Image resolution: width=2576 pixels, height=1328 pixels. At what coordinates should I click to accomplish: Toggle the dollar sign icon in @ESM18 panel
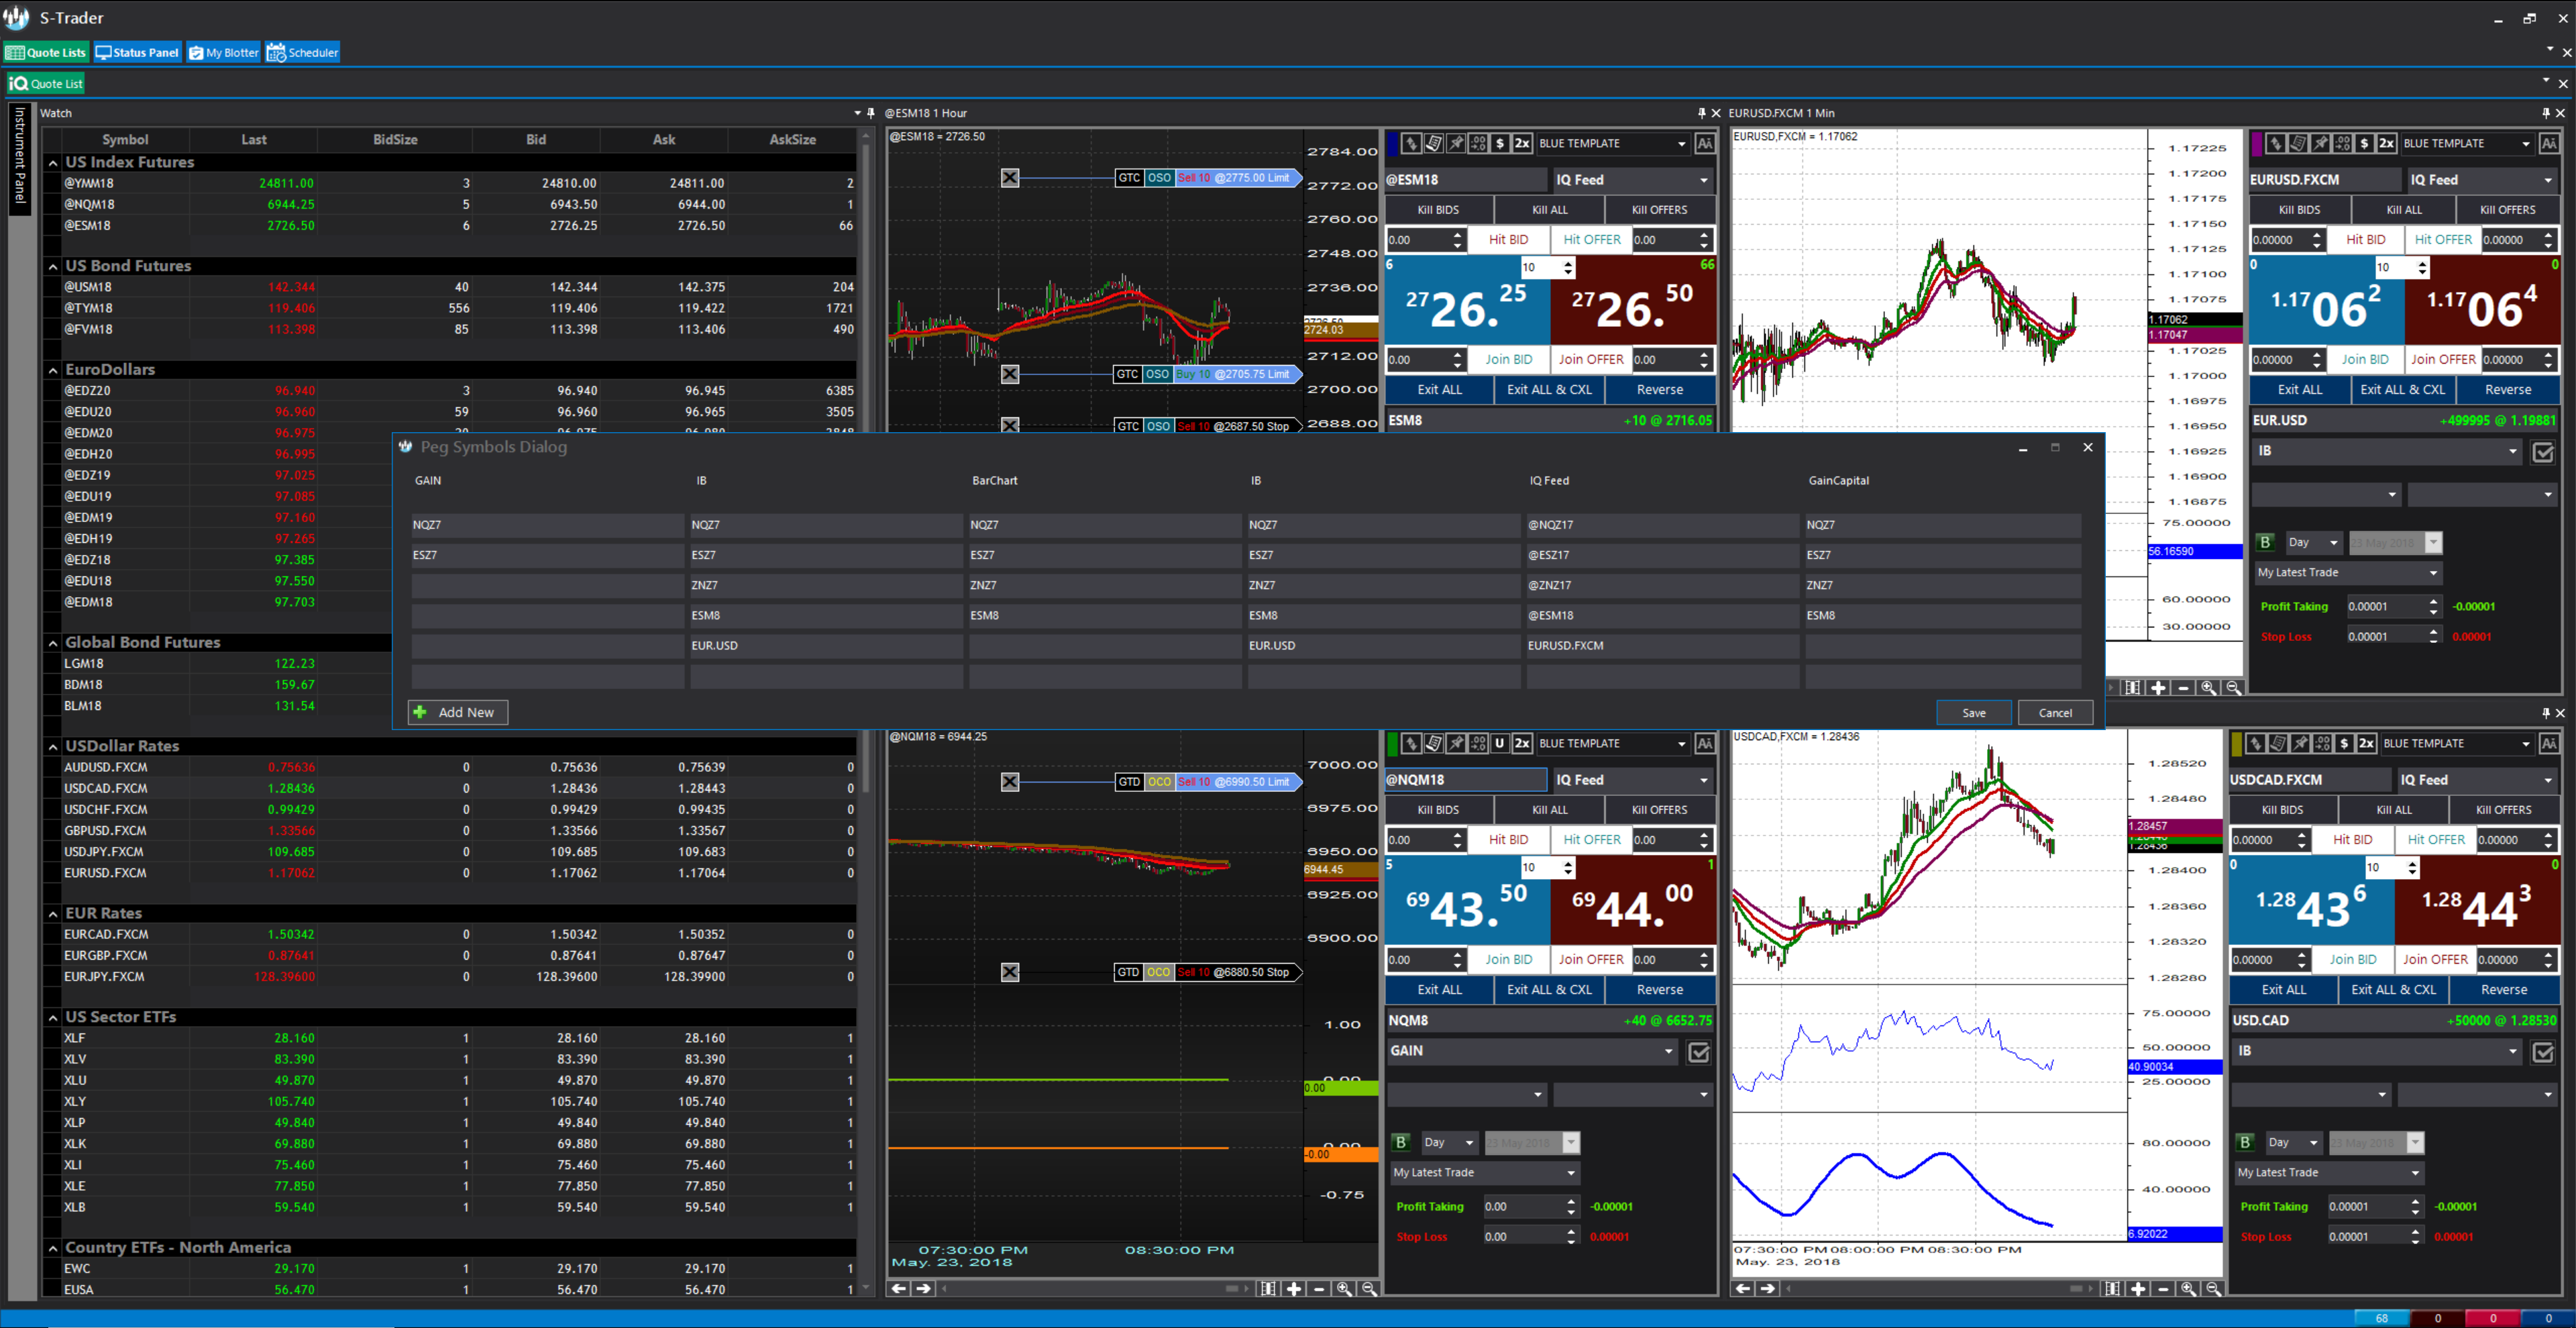tap(1500, 143)
